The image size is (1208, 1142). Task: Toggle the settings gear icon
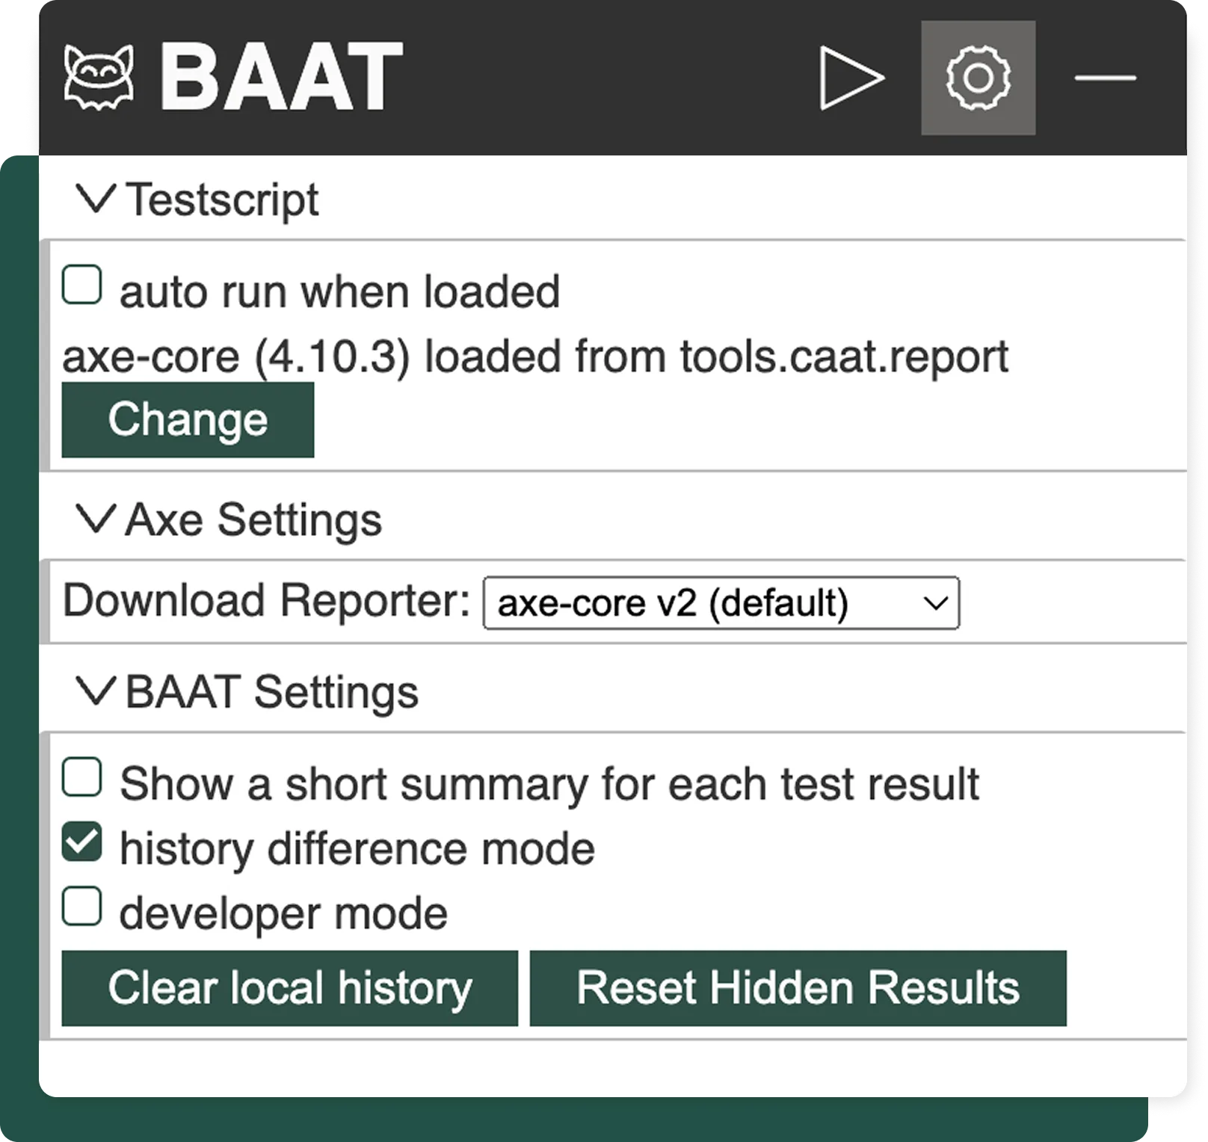[x=978, y=78]
